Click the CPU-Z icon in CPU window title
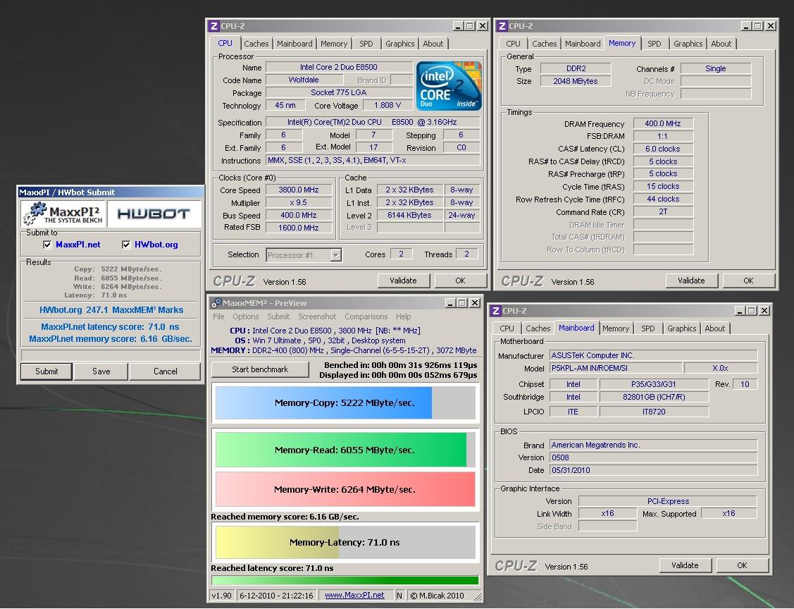This screenshot has height=609, width=794. (214, 26)
